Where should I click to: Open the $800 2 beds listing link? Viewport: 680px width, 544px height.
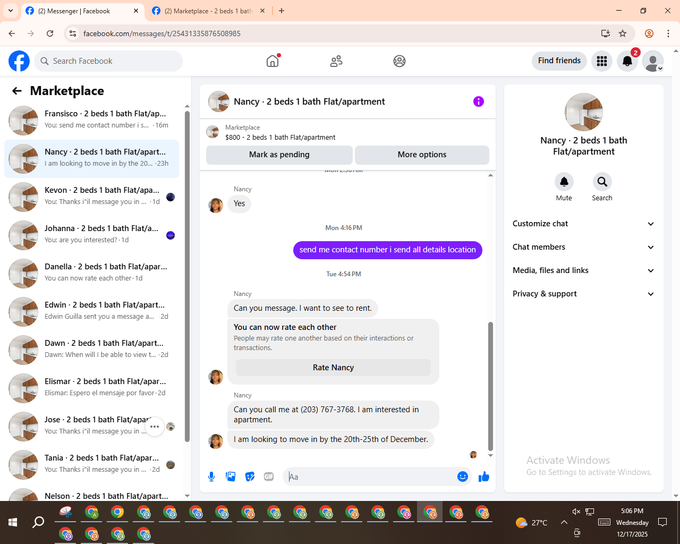tap(280, 137)
